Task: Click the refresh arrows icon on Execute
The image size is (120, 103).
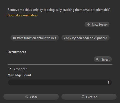Action: click(83, 97)
